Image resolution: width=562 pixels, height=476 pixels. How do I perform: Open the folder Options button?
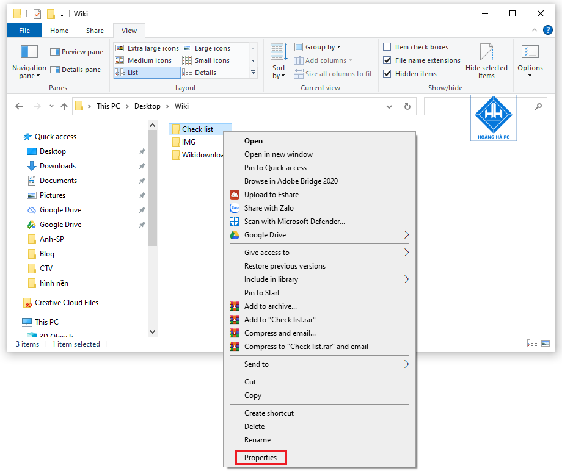coord(530,60)
